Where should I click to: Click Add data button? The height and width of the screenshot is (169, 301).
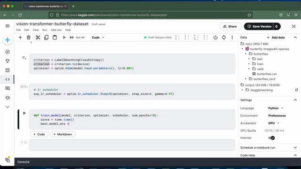click(x=276, y=38)
